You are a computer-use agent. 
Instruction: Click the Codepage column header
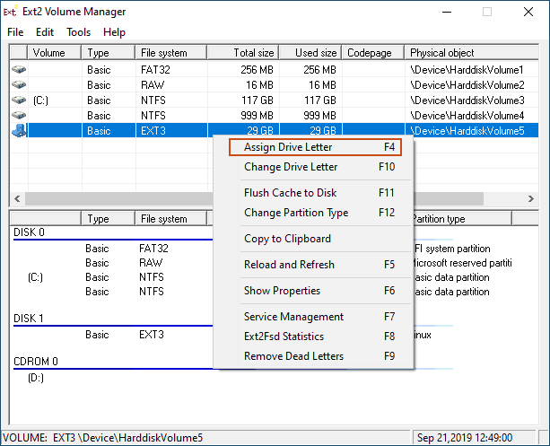click(373, 53)
